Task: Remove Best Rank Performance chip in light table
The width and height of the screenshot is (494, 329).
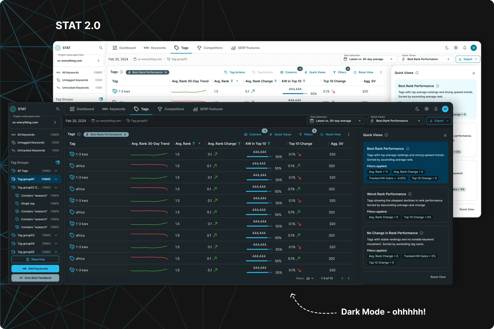Action: 166,72
